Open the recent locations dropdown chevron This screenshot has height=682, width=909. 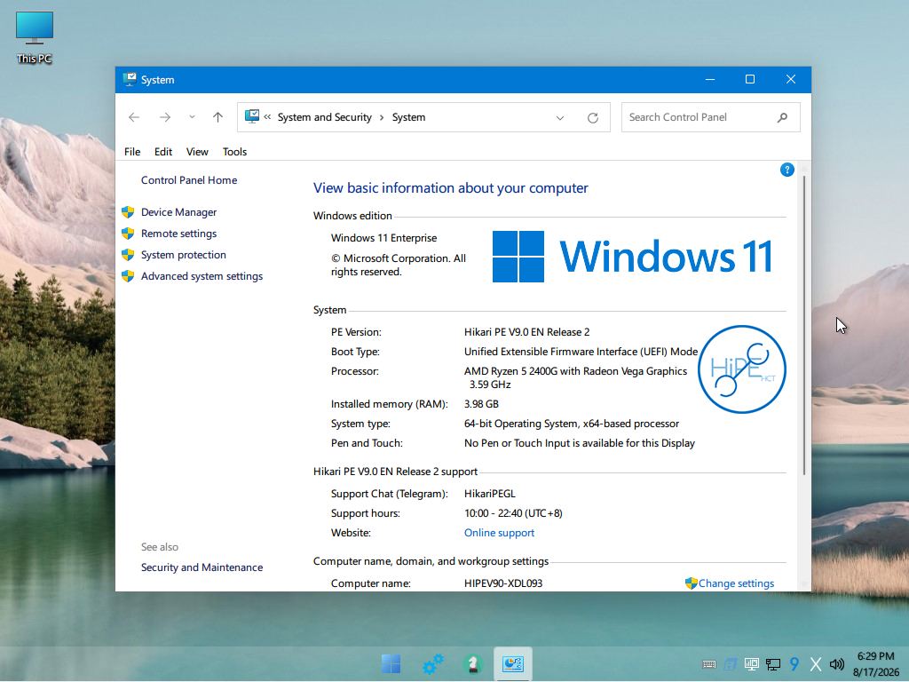(192, 117)
